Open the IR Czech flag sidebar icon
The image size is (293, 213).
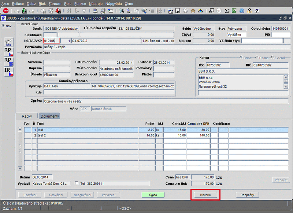pyautogui.click(x=8, y=71)
